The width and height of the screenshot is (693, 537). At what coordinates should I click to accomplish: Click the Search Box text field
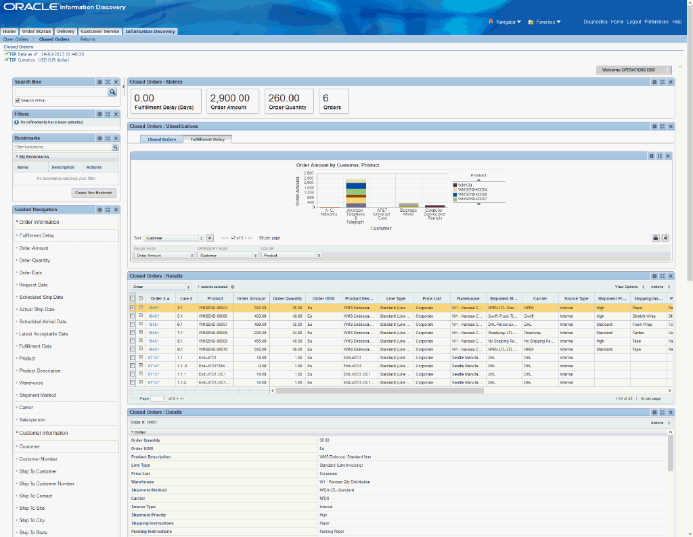(62, 92)
